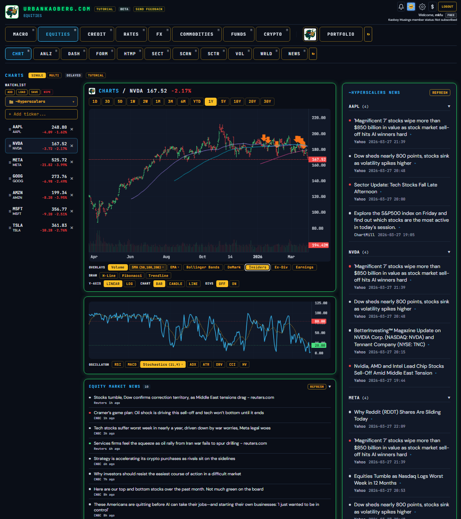Click the Urbankaoberg logo in header
The height and width of the screenshot is (519, 461).
(12, 12)
